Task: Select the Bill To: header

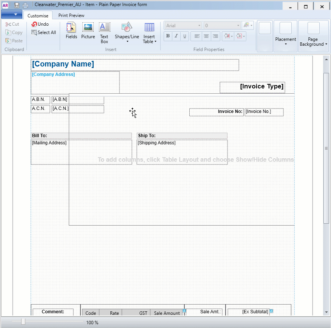Action: coord(81,136)
